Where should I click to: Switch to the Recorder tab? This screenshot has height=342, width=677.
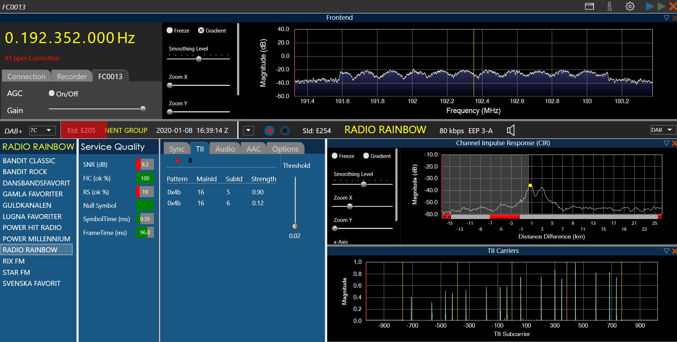[x=72, y=76]
